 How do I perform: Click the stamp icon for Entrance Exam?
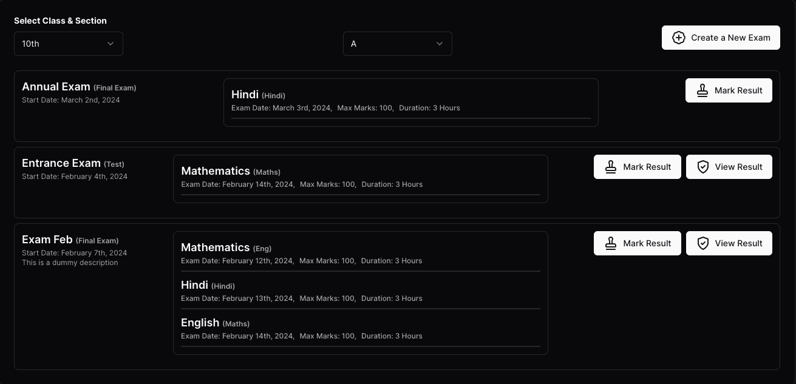point(611,167)
